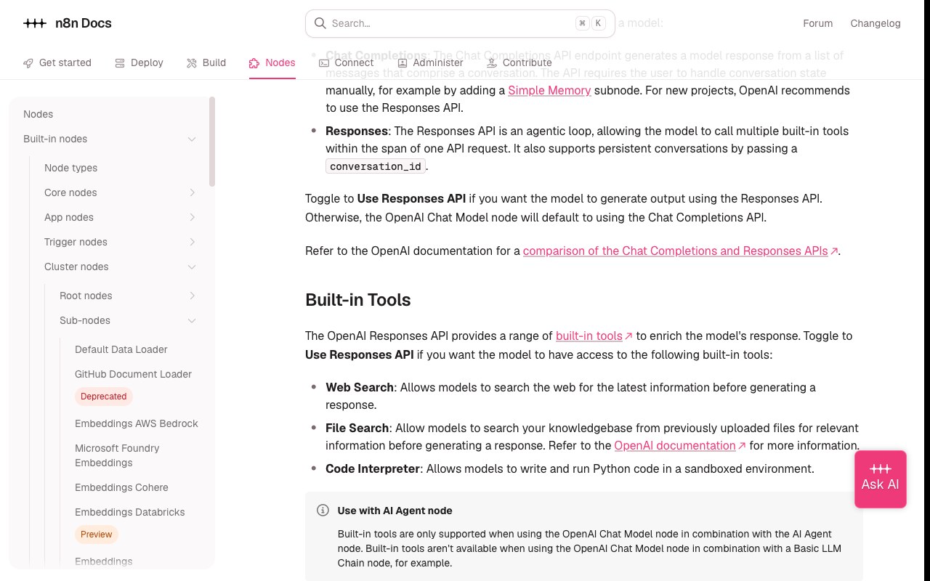Viewport: 930px width, 581px height.
Task: Click the info icon beside Use with AI Agent node
Action: 323,511
